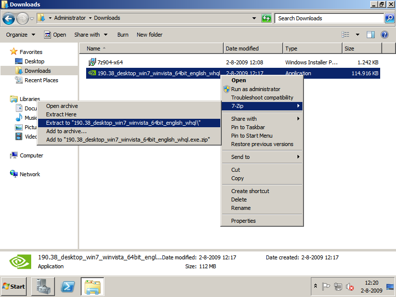Choose Pin to Taskbar
The width and height of the screenshot is (396, 297).
click(x=262, y=127)
